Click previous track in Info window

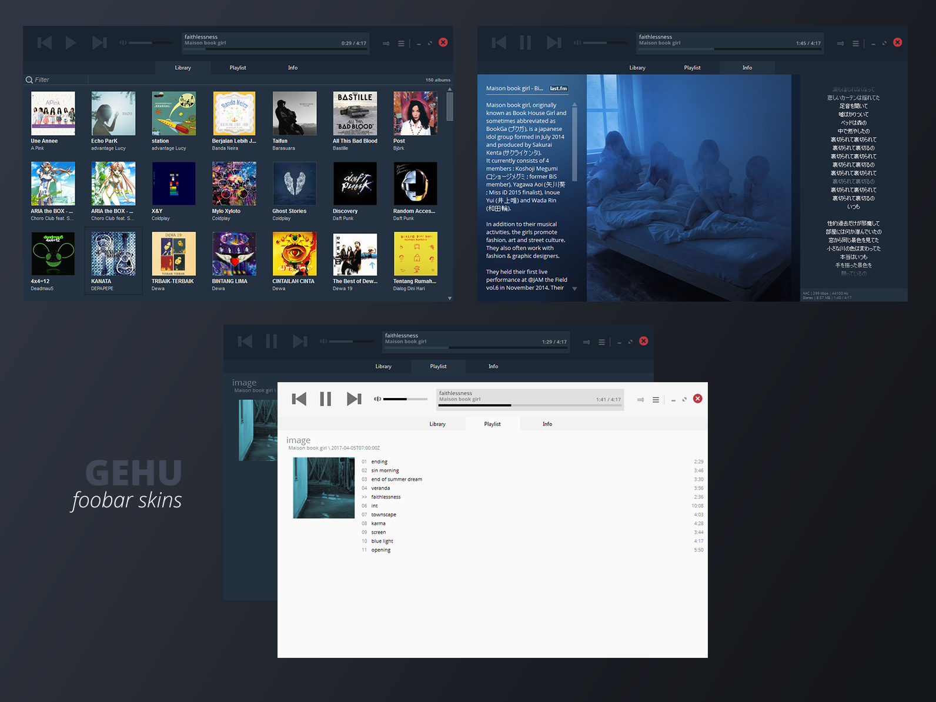[x=499, y=42]
